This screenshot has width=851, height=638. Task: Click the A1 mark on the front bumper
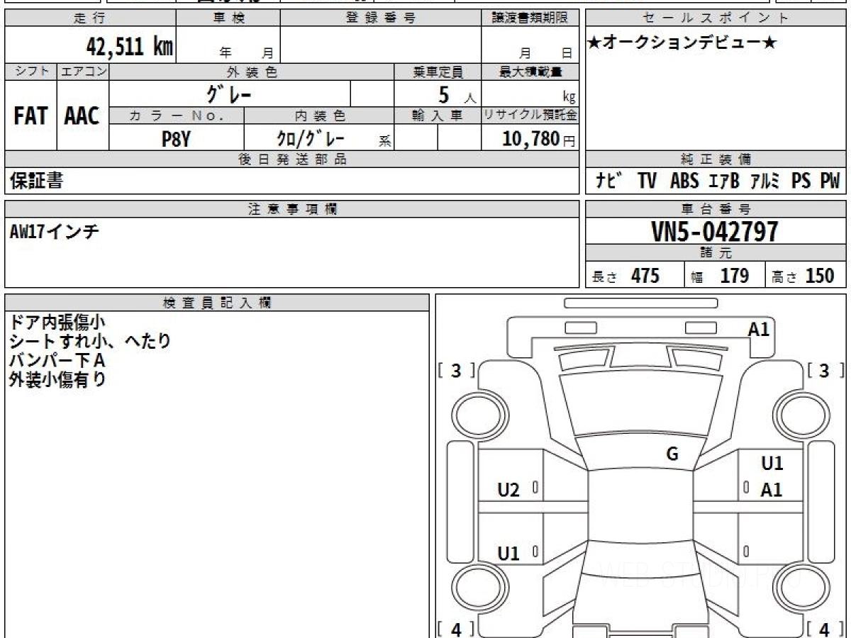click(x=759, y=329)
